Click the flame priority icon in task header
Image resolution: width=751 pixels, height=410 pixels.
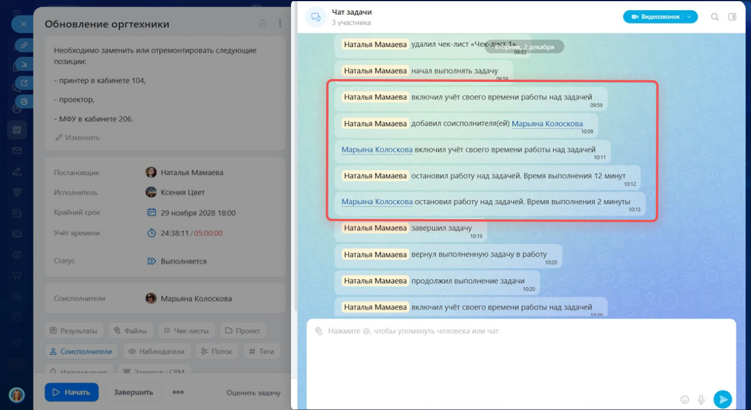tap(262, 24)
